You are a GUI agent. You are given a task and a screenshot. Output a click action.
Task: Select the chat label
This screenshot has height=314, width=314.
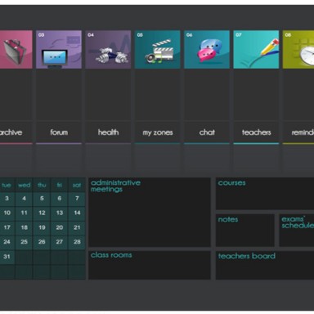[207, 132]
